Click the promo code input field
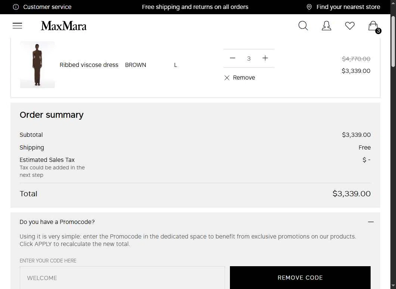Screen dimensions: 396x289 pos(122,278)
